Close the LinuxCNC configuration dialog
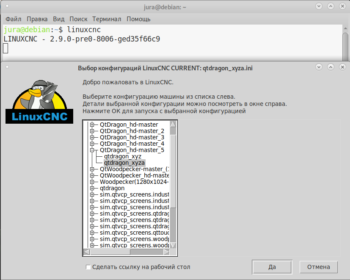350x280 pixels. pos(342,67)
